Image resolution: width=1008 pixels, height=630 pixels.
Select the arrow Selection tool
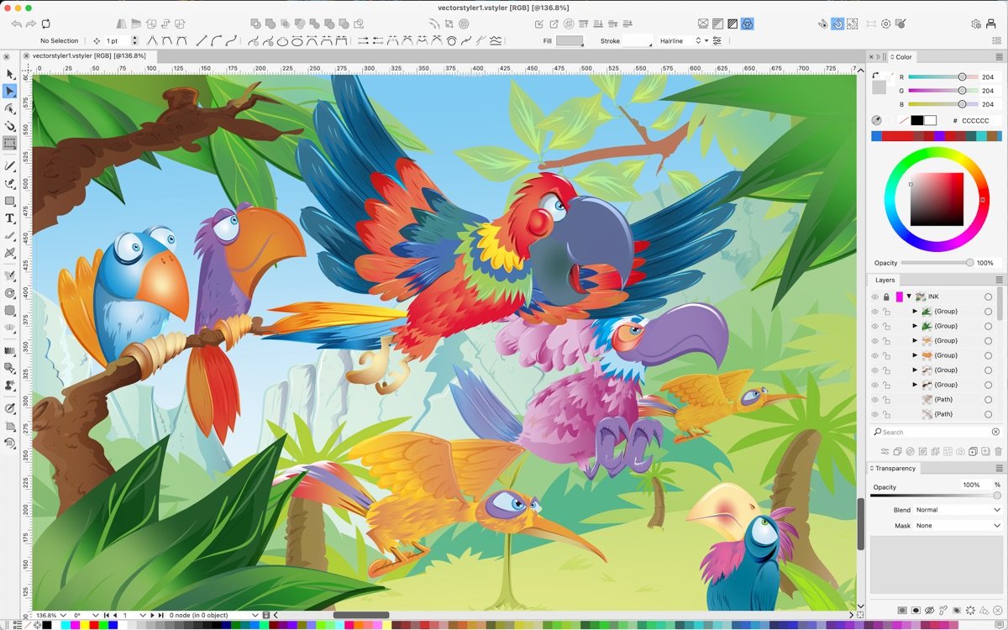click(10, 75)
